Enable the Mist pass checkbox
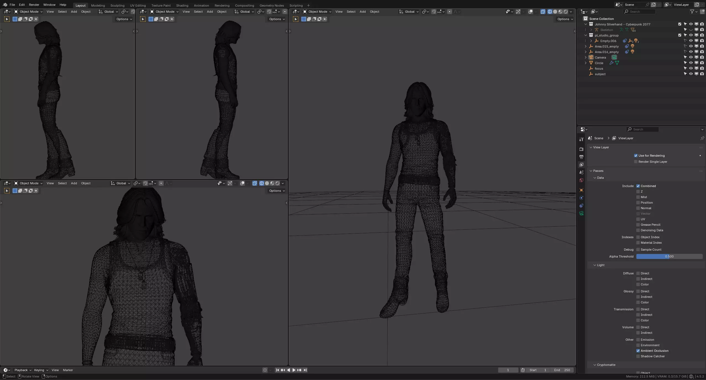 point(638,197)
